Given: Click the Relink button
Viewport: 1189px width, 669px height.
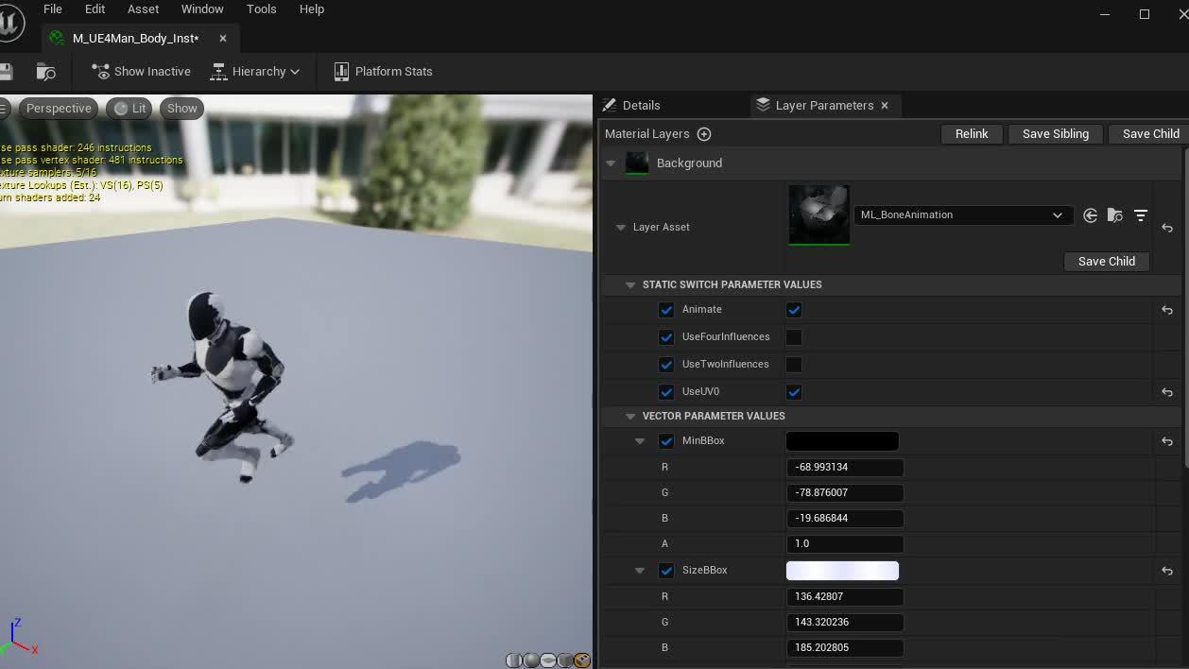Looking at the screenshot, I should [972, 133].
